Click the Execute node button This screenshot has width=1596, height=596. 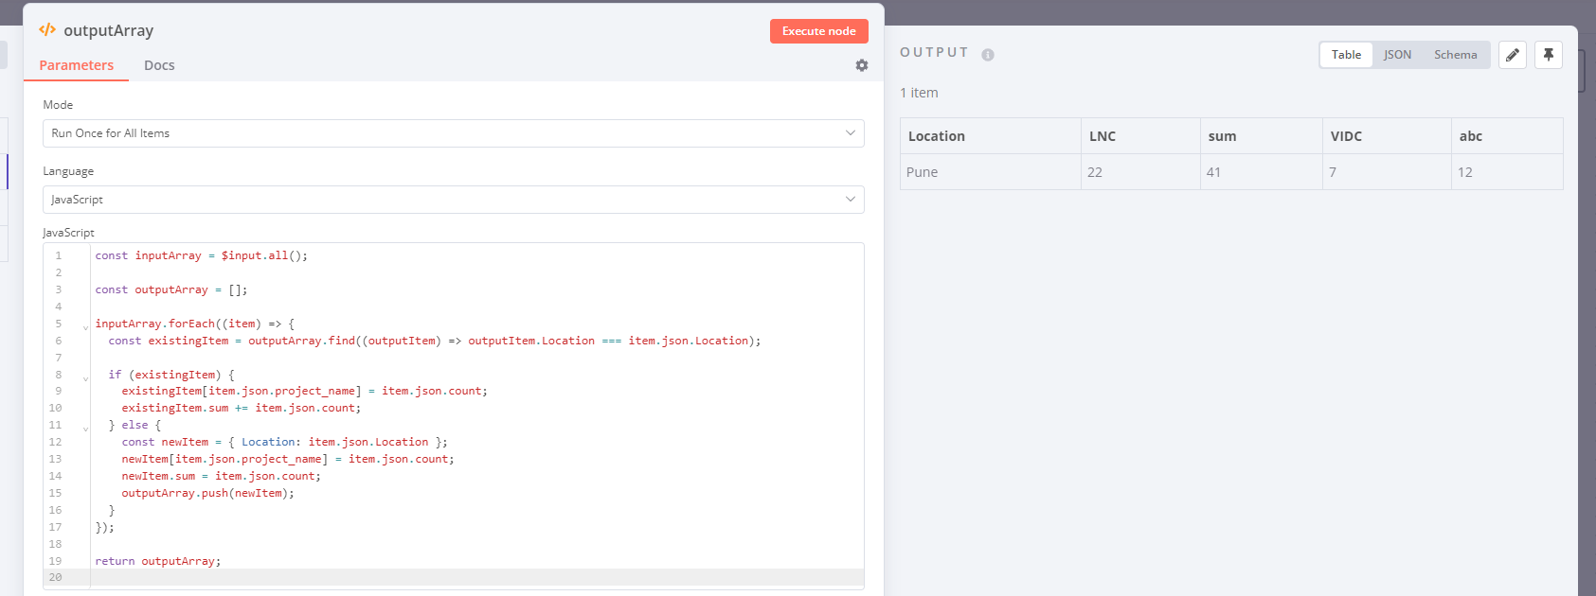[x=818, y=31]
